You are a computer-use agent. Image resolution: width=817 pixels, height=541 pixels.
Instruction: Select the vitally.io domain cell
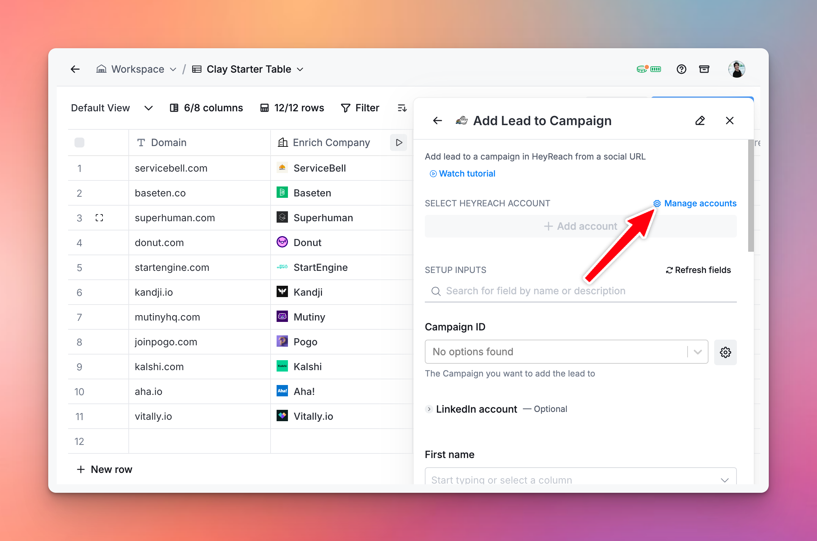199,416
